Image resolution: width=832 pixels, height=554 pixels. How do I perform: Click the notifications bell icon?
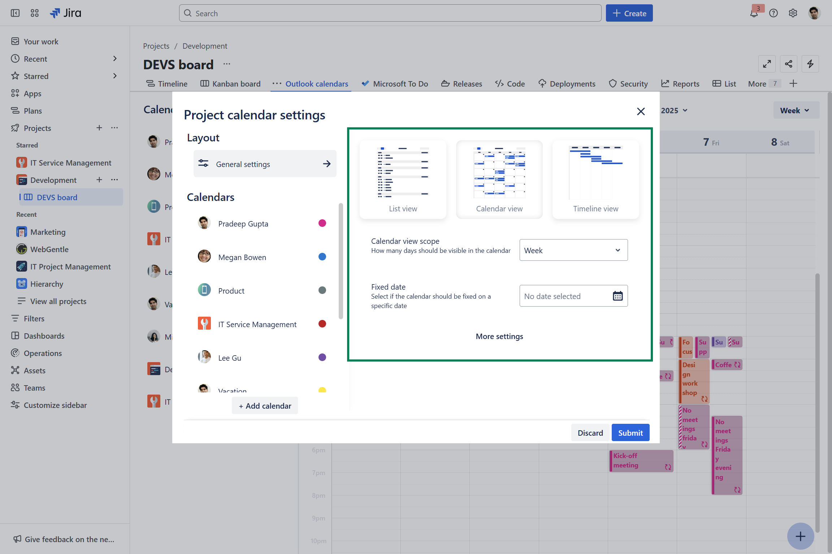pos(754,14)
